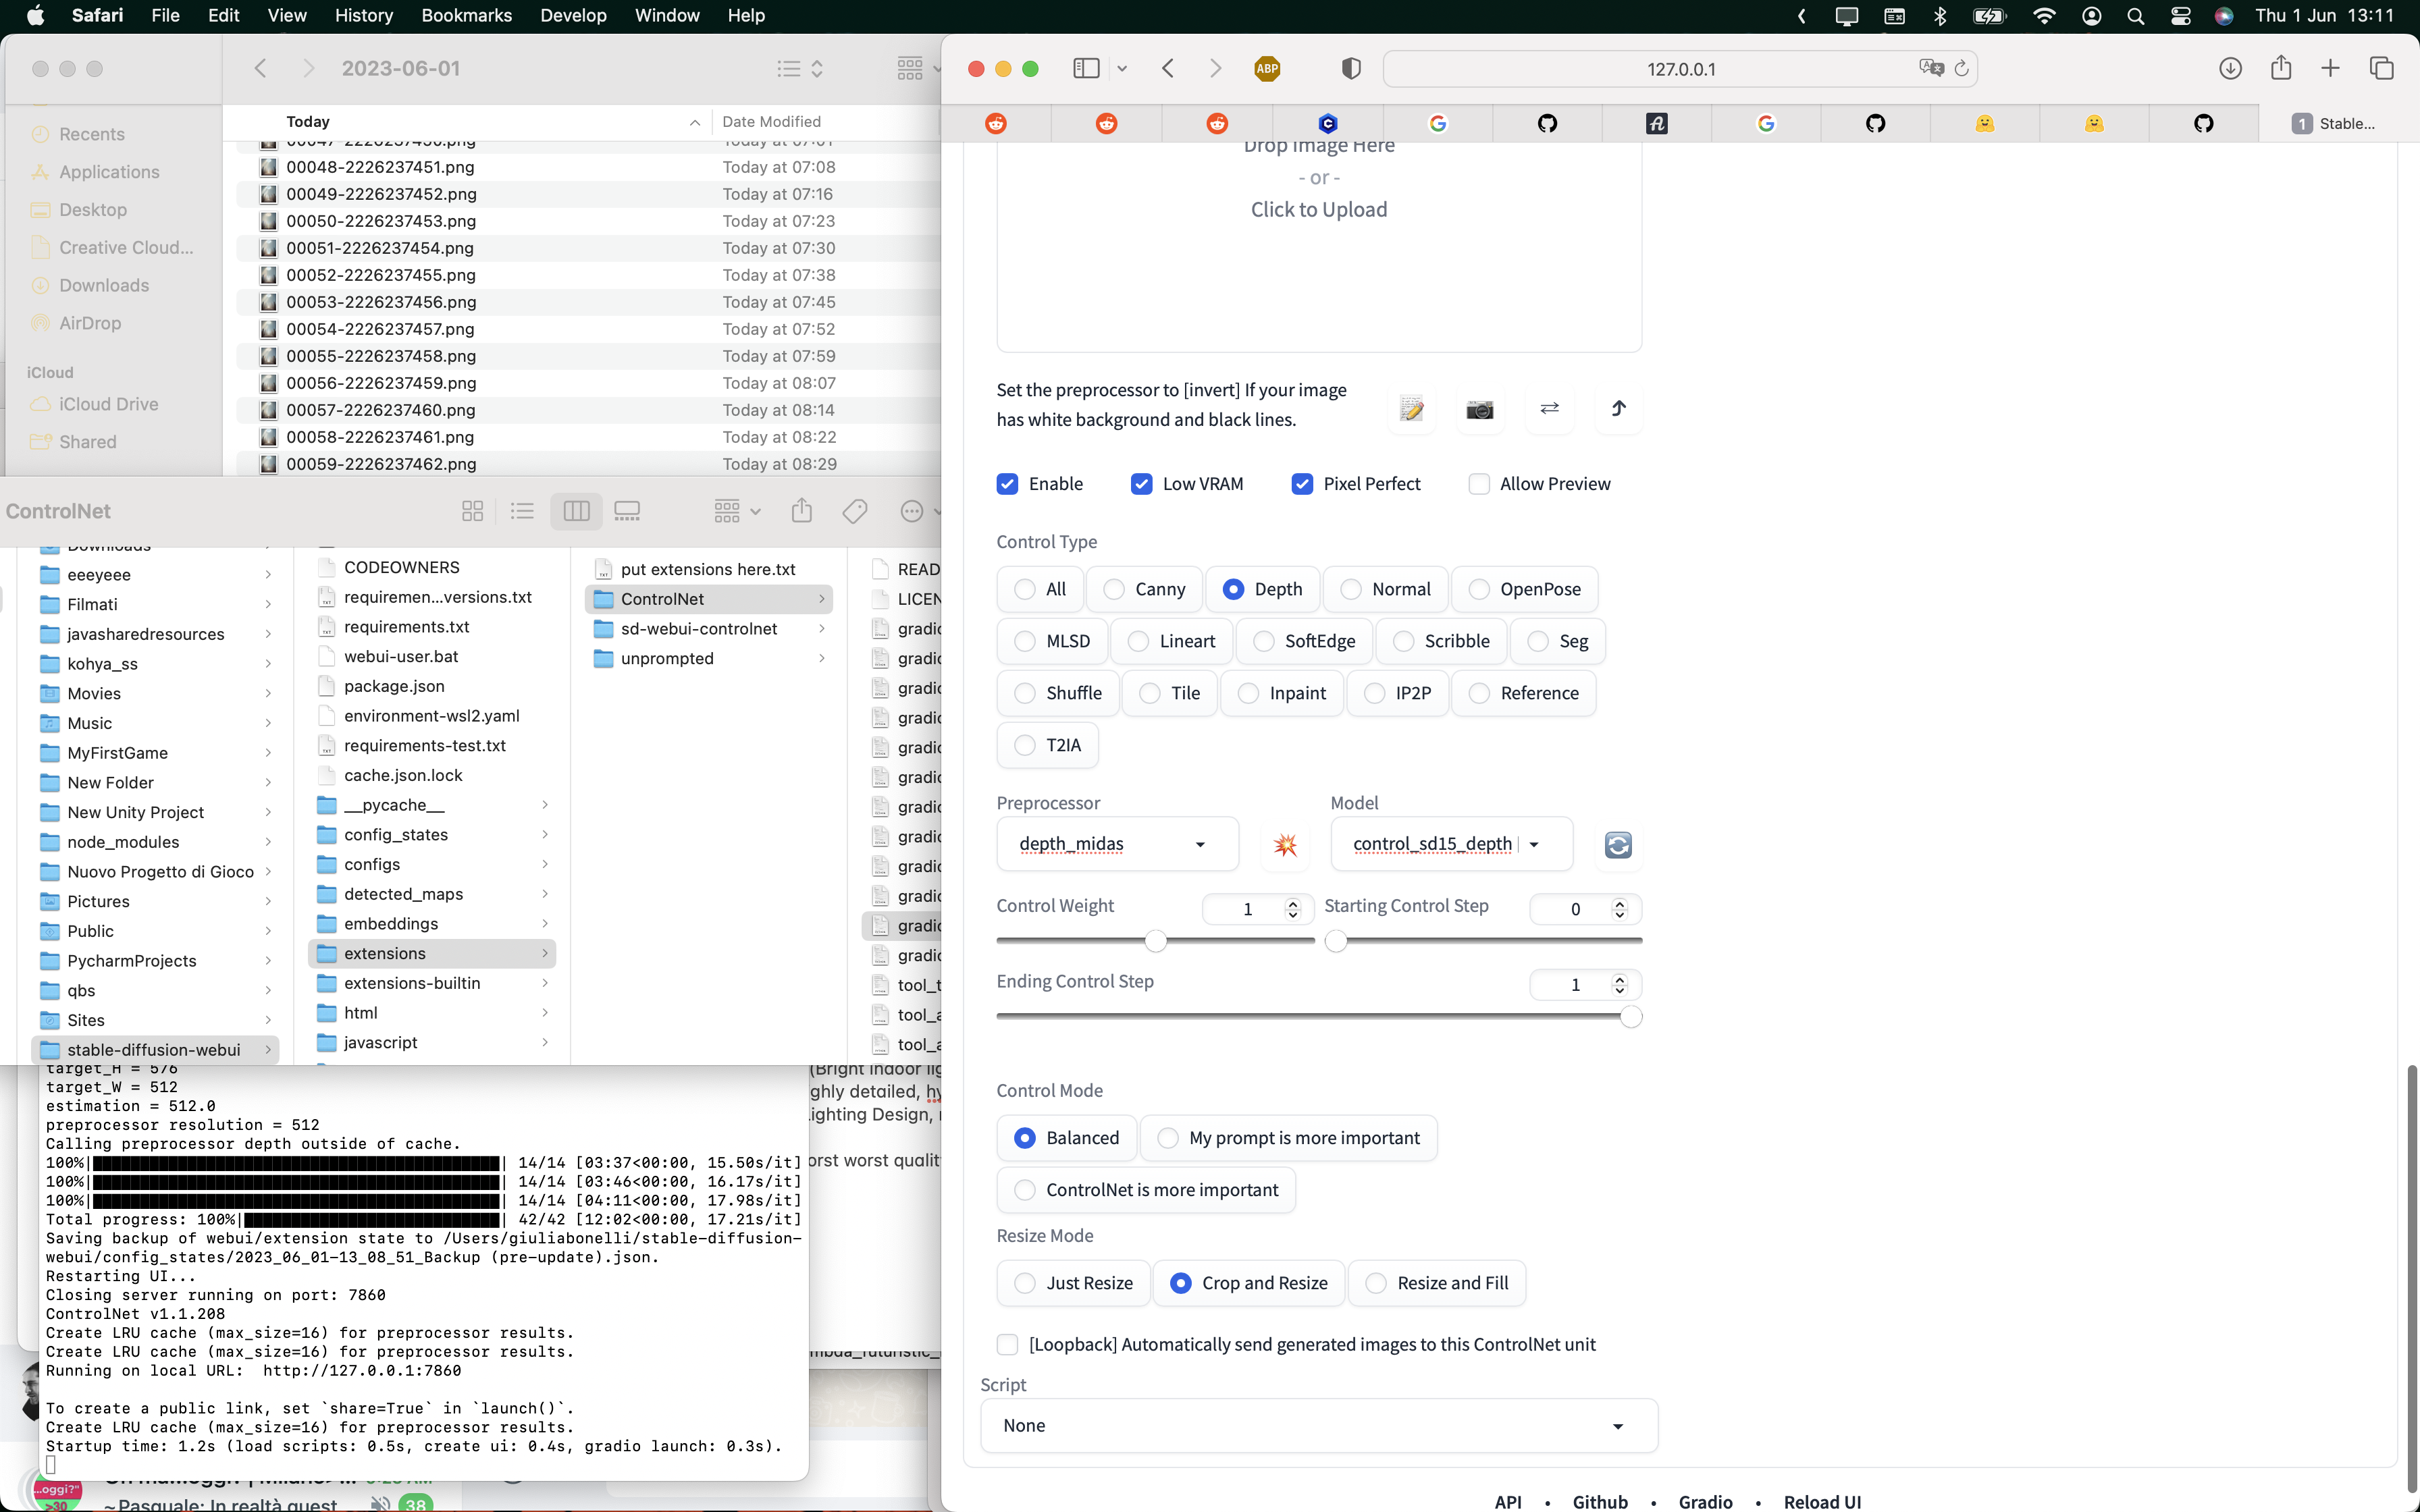Refresh the ControlNet model list
This screenshot has width=2420, height=1512.
click(x=1618, y=845)
